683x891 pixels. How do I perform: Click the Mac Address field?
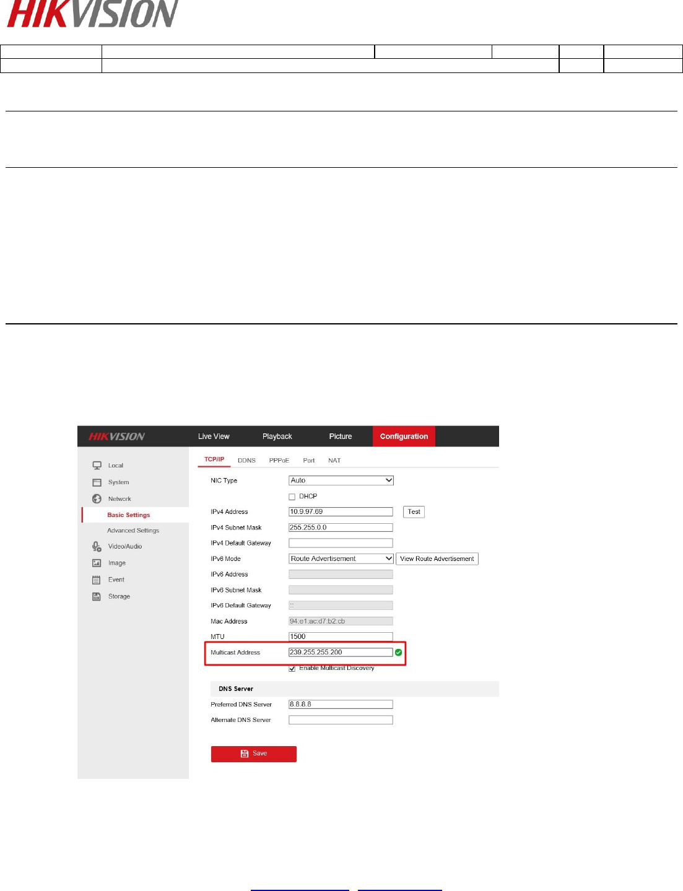(341, 621)
